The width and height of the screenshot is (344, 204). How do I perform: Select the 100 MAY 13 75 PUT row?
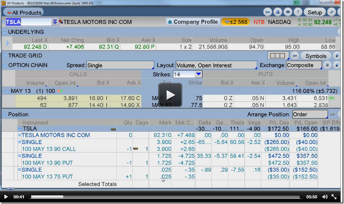[168, 176]
